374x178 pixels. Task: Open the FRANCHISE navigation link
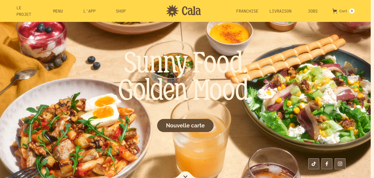pos(247,11)
